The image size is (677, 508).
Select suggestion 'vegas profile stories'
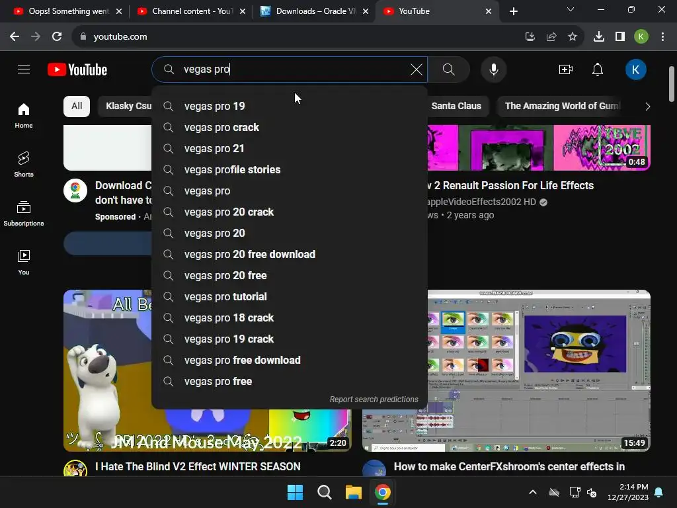point(290,170)
